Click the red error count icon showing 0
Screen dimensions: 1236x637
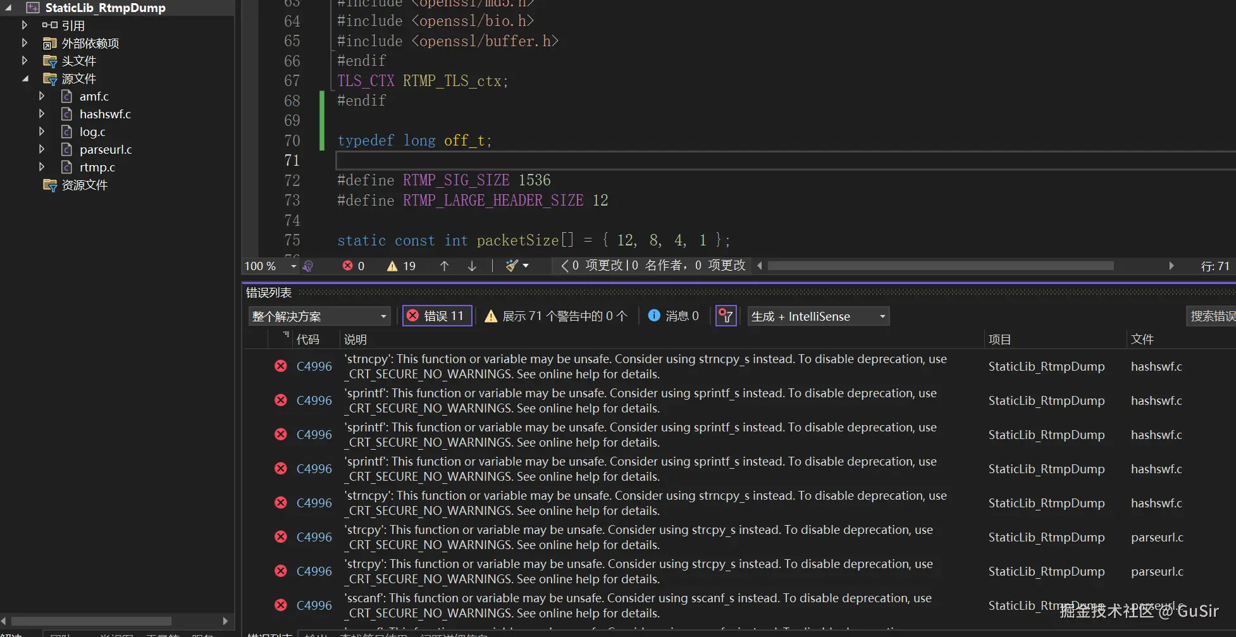pos(353,266)
